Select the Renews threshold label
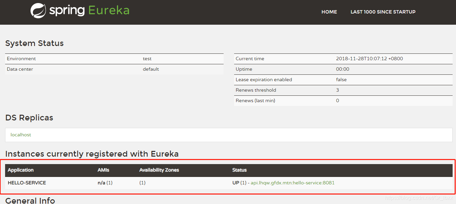The height and width of the screenshot is (204, 456). (256, 90)
